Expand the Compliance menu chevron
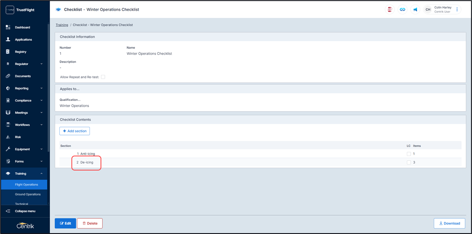Viewport: 472px width, 234px height. pyautogui.click(x=41, y=100)
